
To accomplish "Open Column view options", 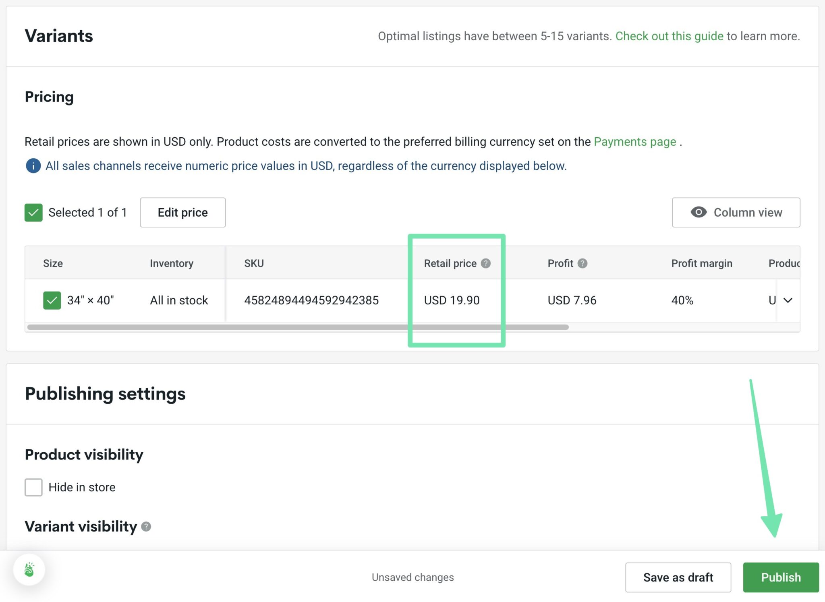I will (x=736, y=212).
